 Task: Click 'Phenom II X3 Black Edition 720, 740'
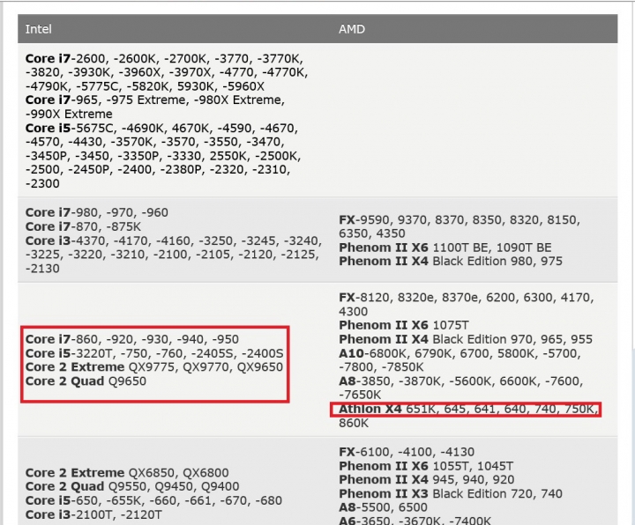point(451,494)
